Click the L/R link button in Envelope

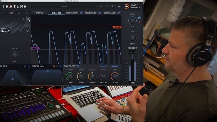pos(103,66)
